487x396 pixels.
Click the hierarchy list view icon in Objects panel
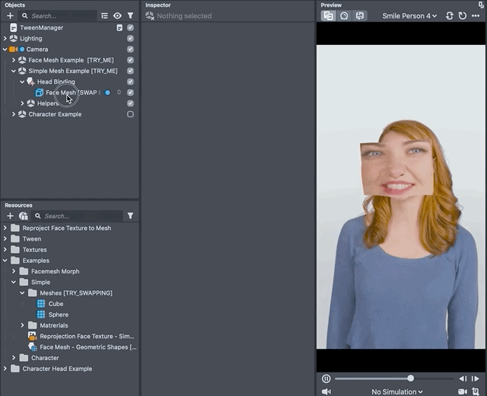[x=104, y=15]
